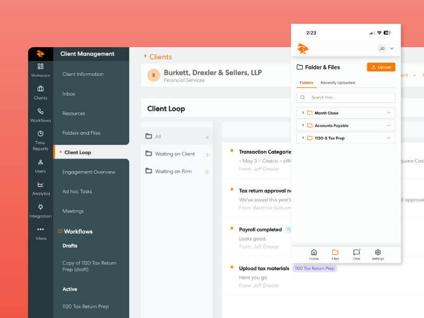Open Client Information in Client Management menu
The height and width of the screenshot is (318, 424).
(x=83, y=74)
